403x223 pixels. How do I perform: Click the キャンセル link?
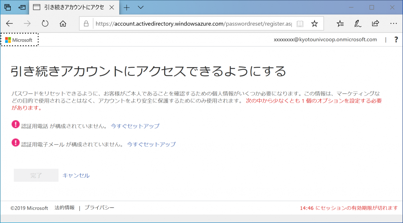coord(76,175)
